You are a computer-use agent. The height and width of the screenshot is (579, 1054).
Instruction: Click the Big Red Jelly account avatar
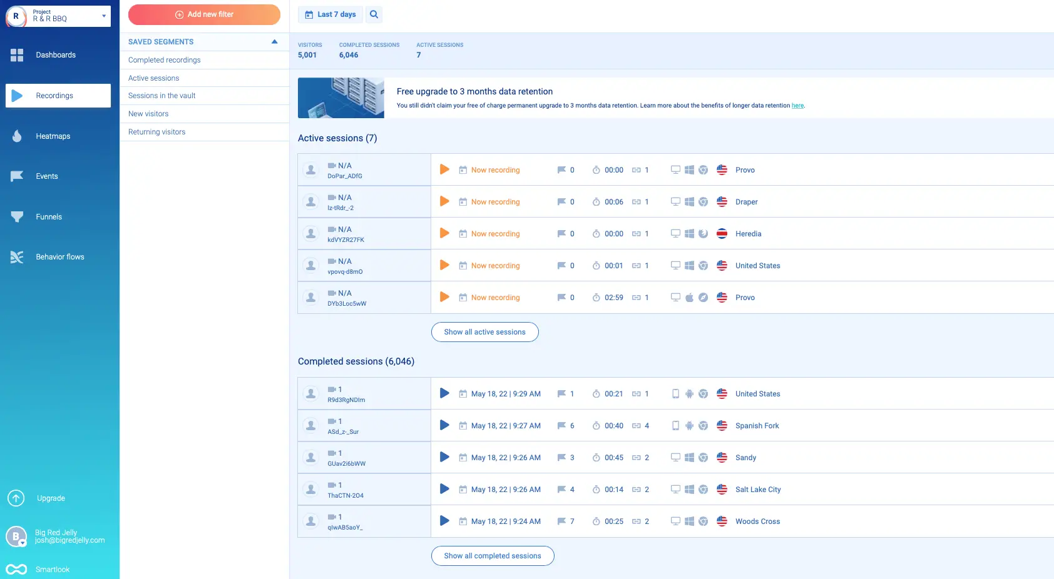(x=16, y=536)
